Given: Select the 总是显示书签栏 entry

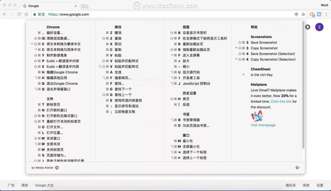Looking at the screenshot, I should (x=195, y=33).
